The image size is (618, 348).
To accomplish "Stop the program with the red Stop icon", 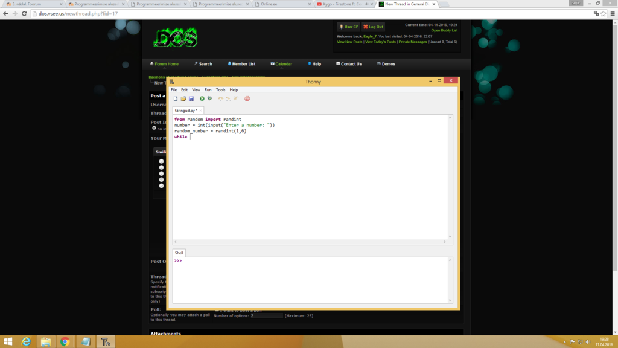I will 247,98.
